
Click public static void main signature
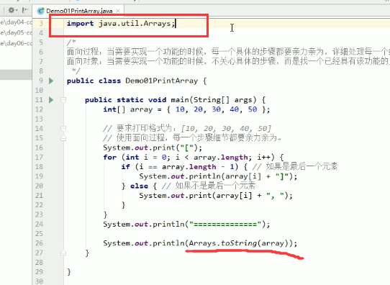coord(176,100)
